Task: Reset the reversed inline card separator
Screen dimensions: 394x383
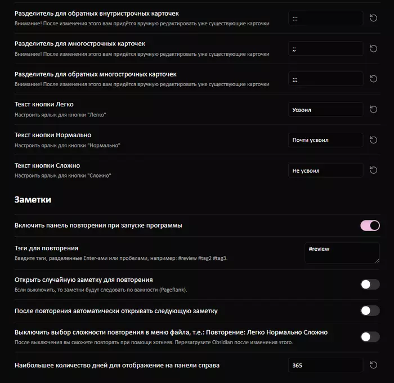Action: coord(373,18)
